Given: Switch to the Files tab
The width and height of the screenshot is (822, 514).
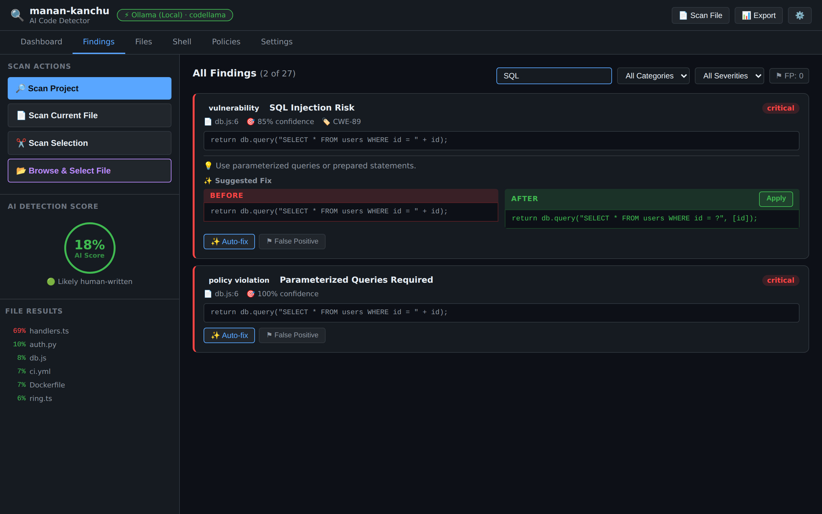Looking at the screenshot, I should 143,42.
